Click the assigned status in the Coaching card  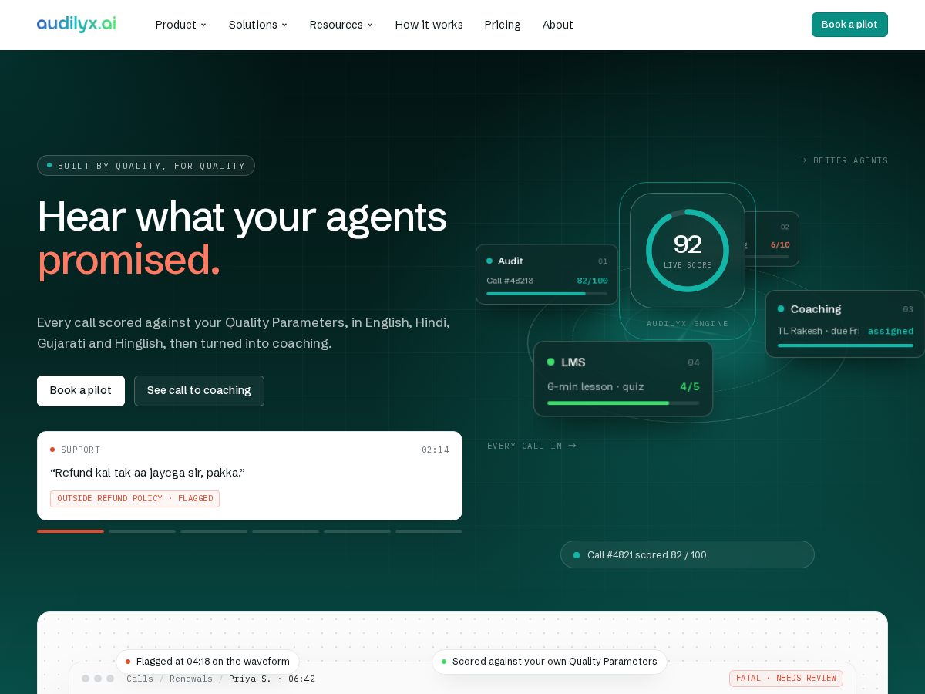tap(890, 331)
